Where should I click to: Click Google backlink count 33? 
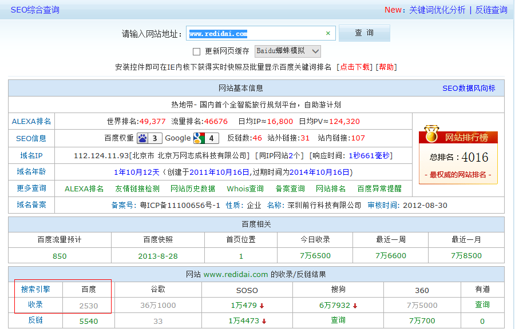coord(158,322)
